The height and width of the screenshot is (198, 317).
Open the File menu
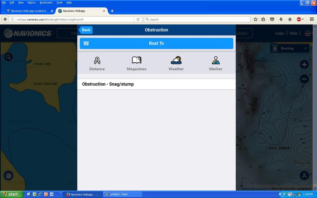(3, 3)
